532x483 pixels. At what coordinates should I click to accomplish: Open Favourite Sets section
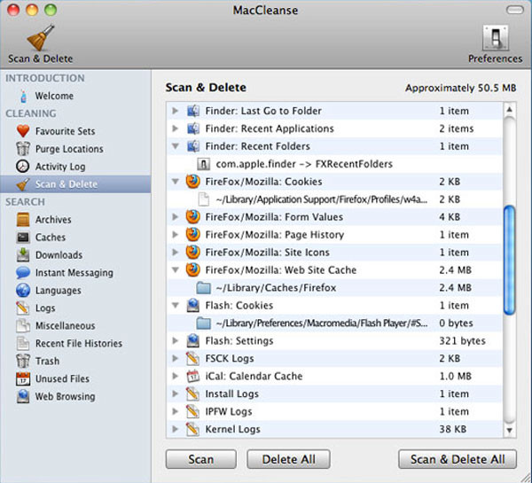[65, 131]
